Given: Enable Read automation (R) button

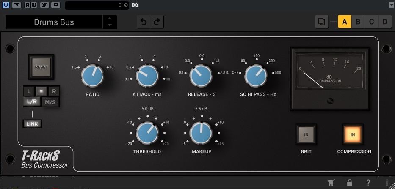Looking at the screenshot, I should point(28,5).
